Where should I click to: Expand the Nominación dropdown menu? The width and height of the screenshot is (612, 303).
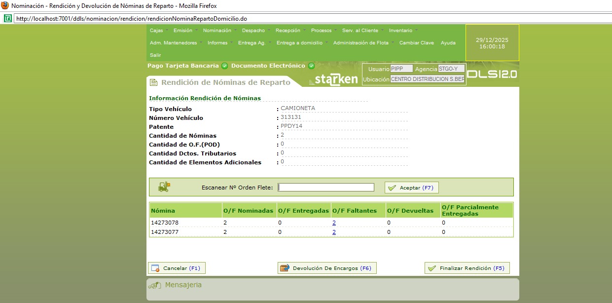coord(219,31)
